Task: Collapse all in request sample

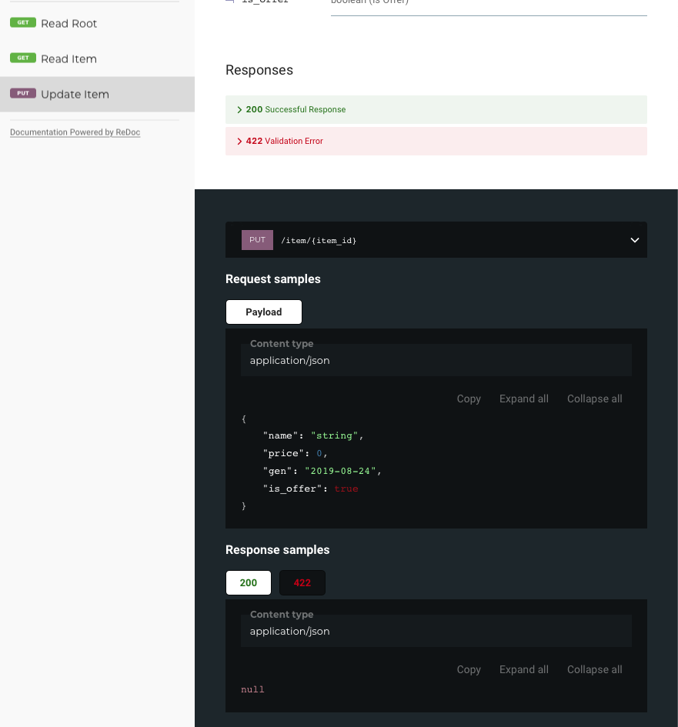Action: coord(595,399)
